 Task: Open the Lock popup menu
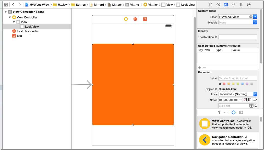[238, 94]
